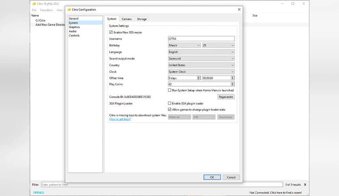This screenshot has width=339, height=196.
Task: Click the Play Coins value field
Action: pyautogui.click(x=200, y=84)
